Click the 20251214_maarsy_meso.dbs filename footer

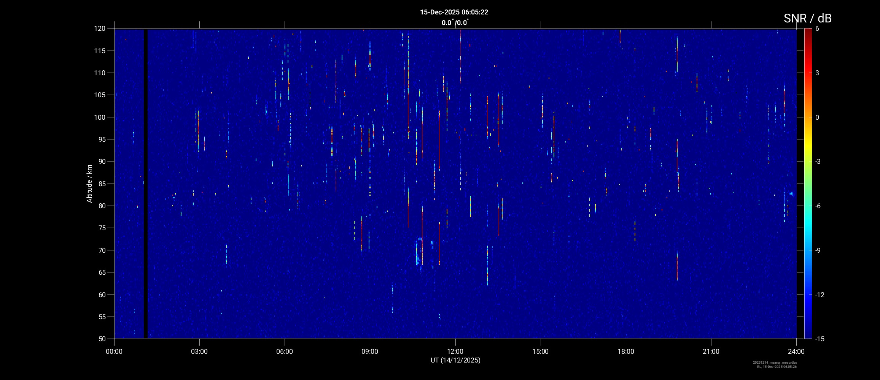click(775, 363)
